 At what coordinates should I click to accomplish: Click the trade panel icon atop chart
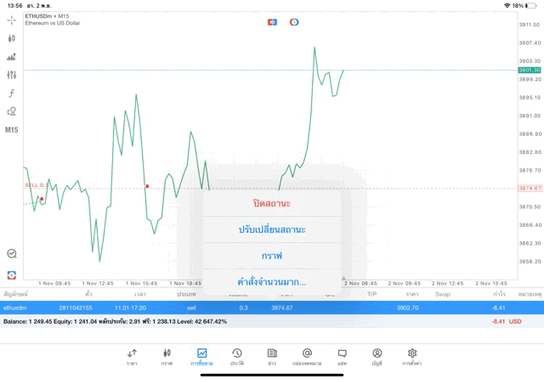(272, 22)
